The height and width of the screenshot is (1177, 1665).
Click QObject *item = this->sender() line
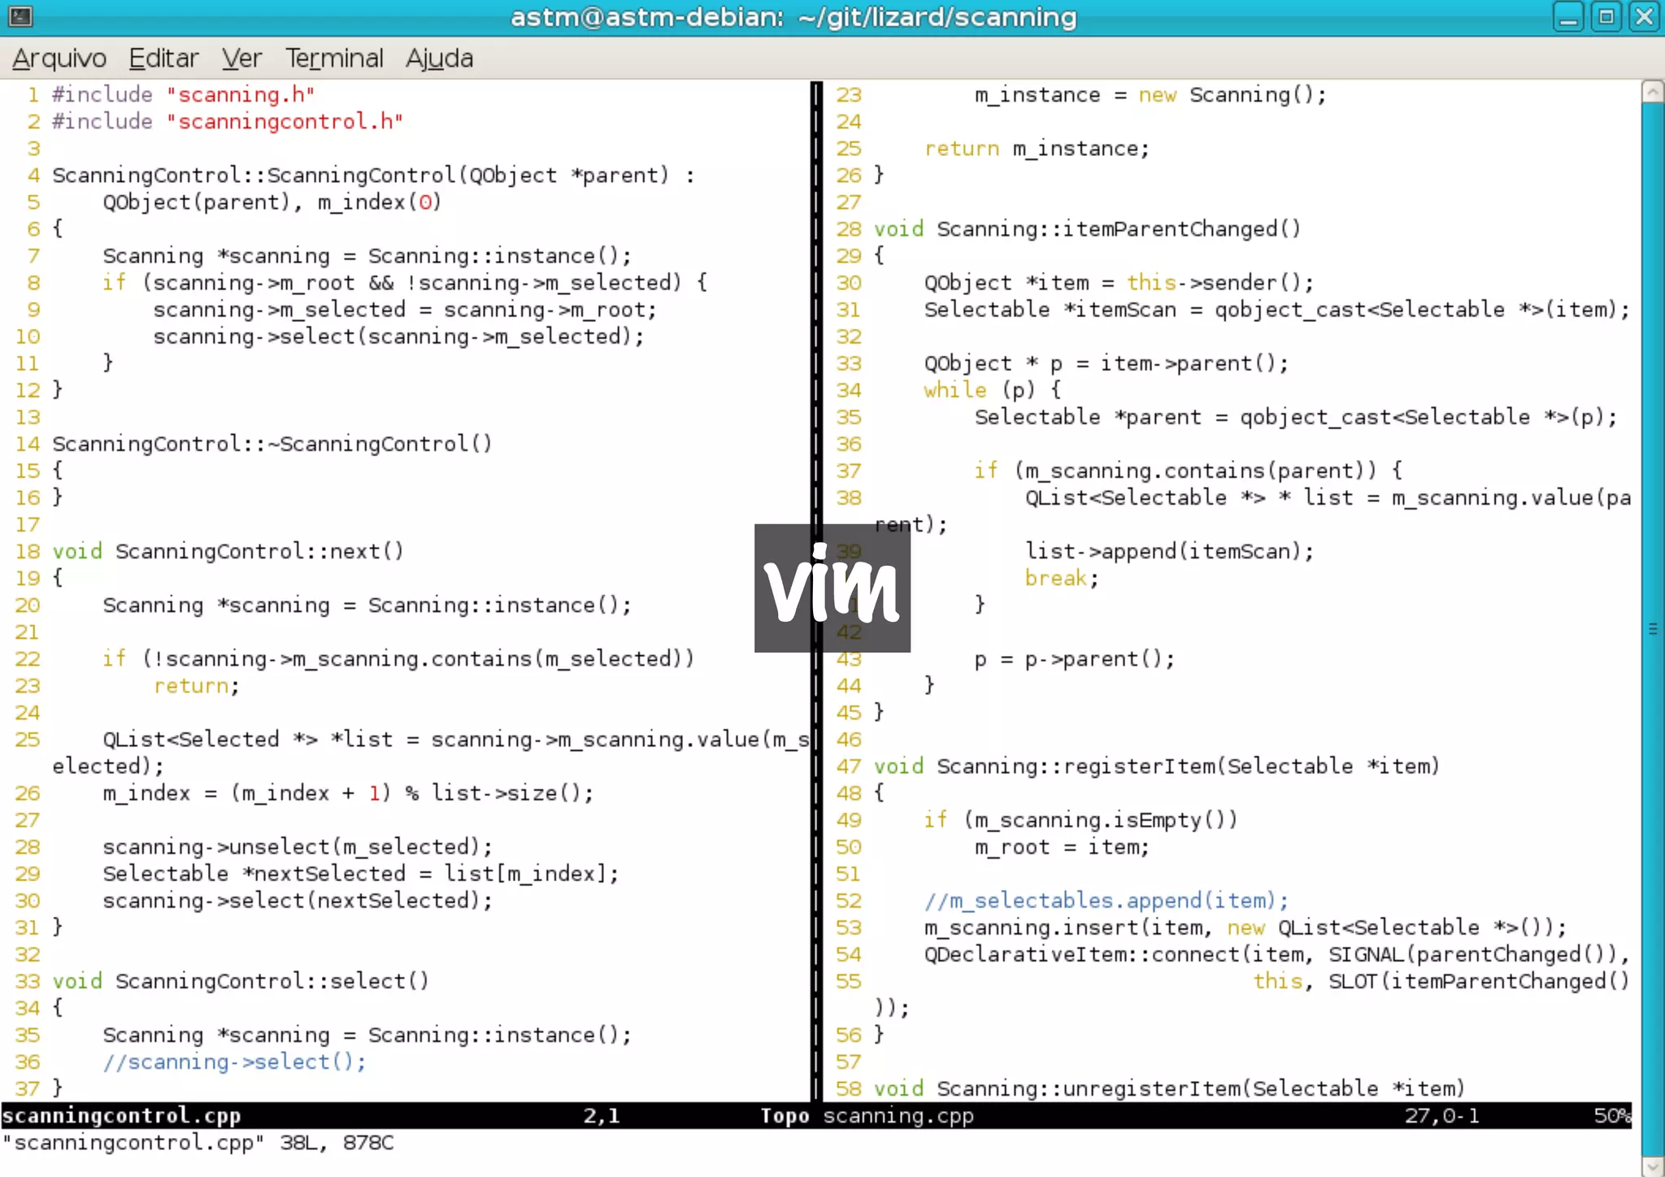click(x=1119, y=283)
